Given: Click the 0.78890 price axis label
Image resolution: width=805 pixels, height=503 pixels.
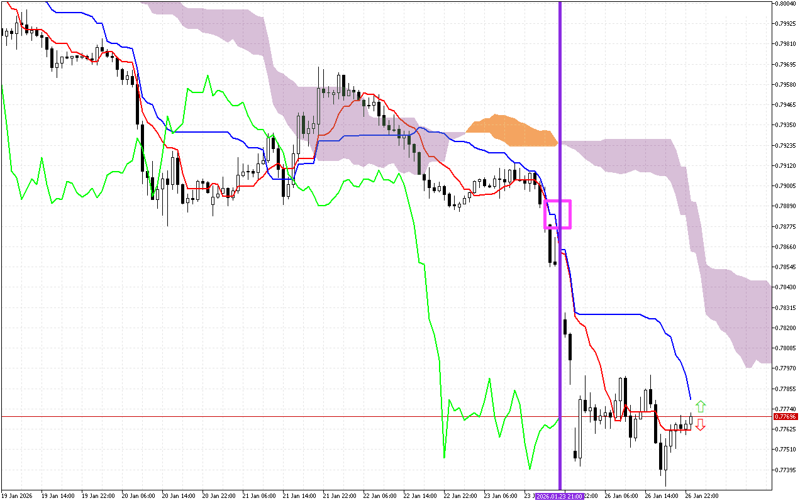Looking at the screenshot, I should 786,206.
